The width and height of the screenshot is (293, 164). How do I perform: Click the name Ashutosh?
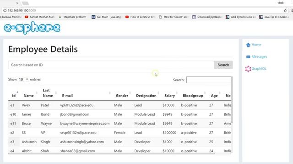pyautogui.click(x=29, y=142)
